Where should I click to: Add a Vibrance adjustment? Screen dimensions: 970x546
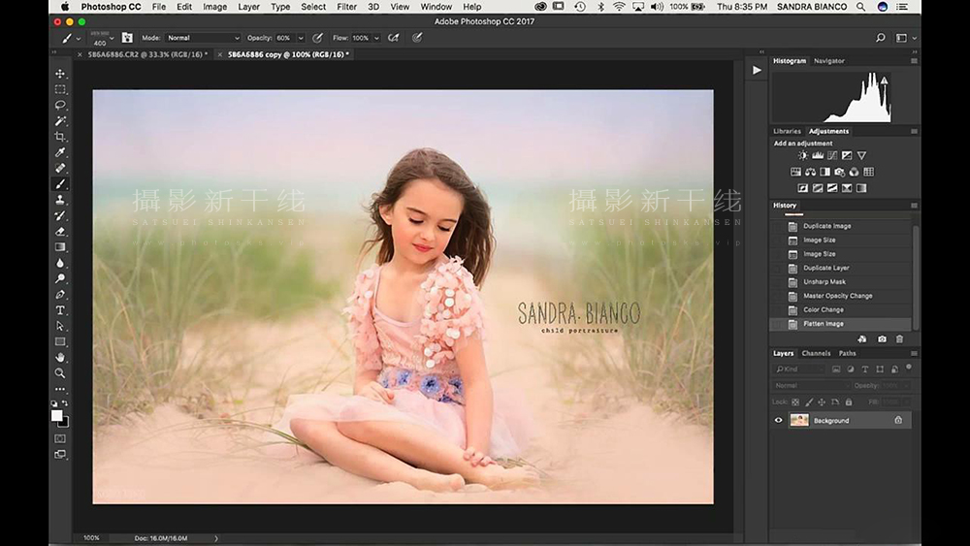tap(861, 156)
